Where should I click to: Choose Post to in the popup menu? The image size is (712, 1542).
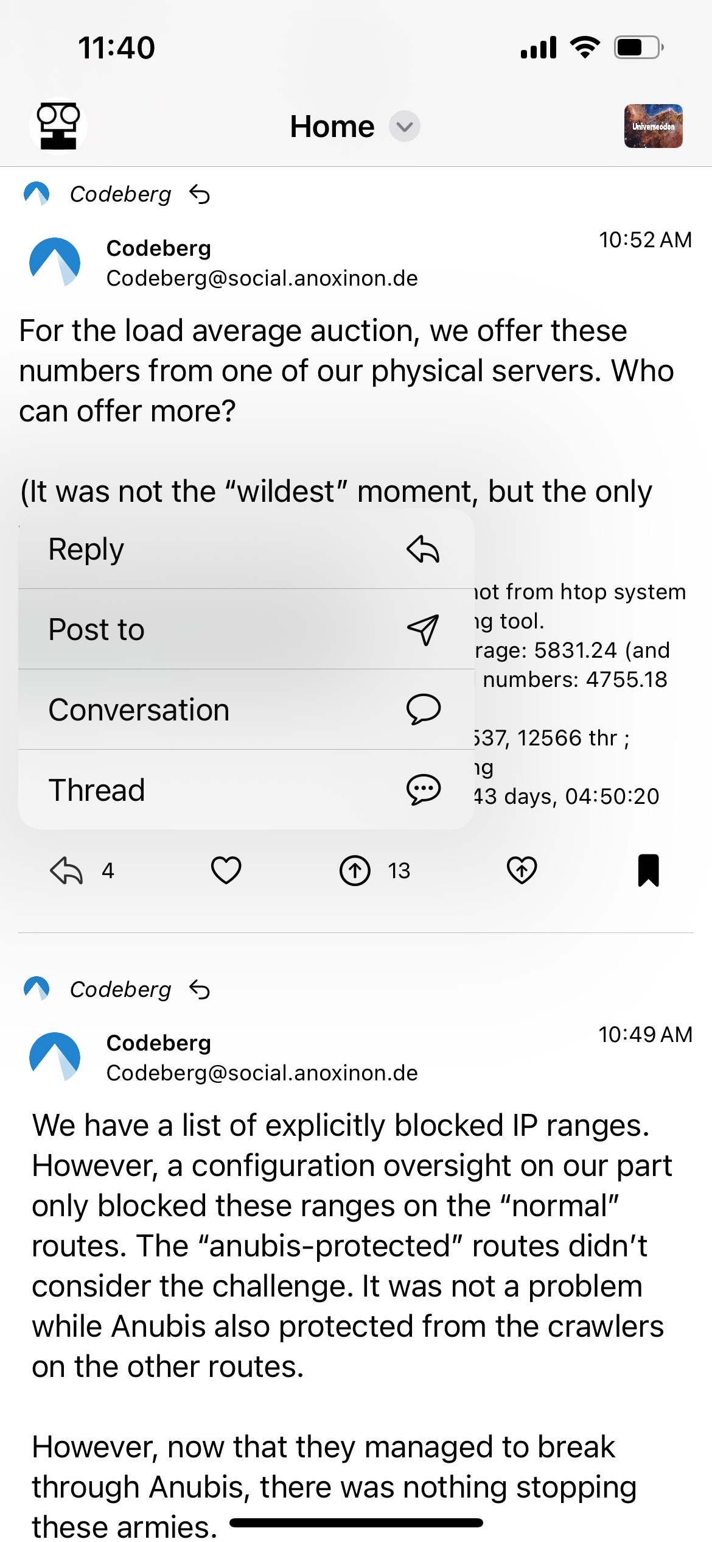click(246, 629)
